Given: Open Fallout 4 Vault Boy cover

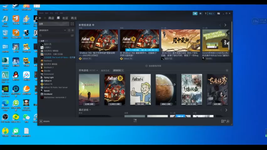Looking at the screenshot, I should point(140,89).
